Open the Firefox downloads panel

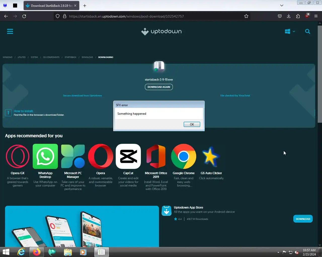(289, 16)
